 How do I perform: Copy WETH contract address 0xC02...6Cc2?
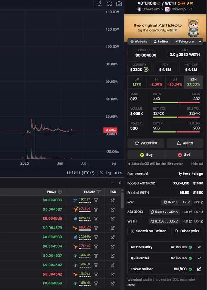[164, 221]
